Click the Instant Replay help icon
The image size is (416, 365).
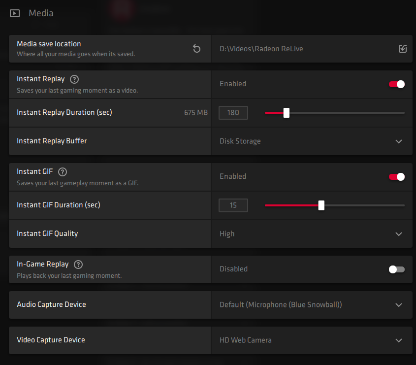[x=74, y=79]
